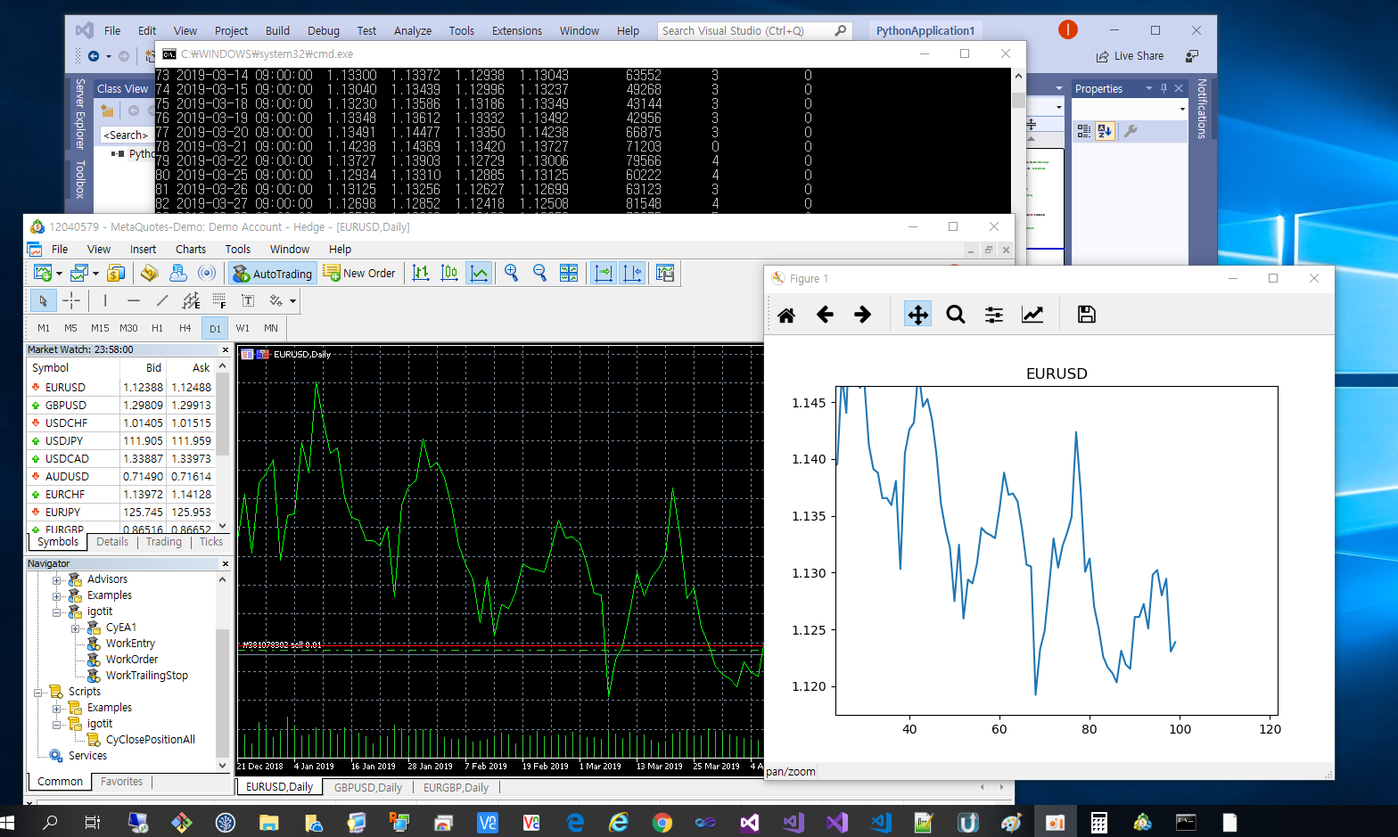Select the W1 timeframe

click(x=243, y=328)
